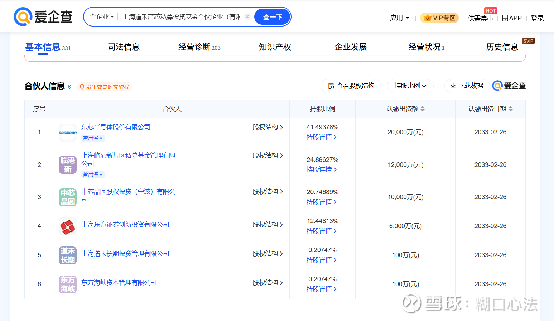This screenshot has width=554, height=321.
Task: Click the 中芯晶圆 green company logo
Action: coord(68,197)
